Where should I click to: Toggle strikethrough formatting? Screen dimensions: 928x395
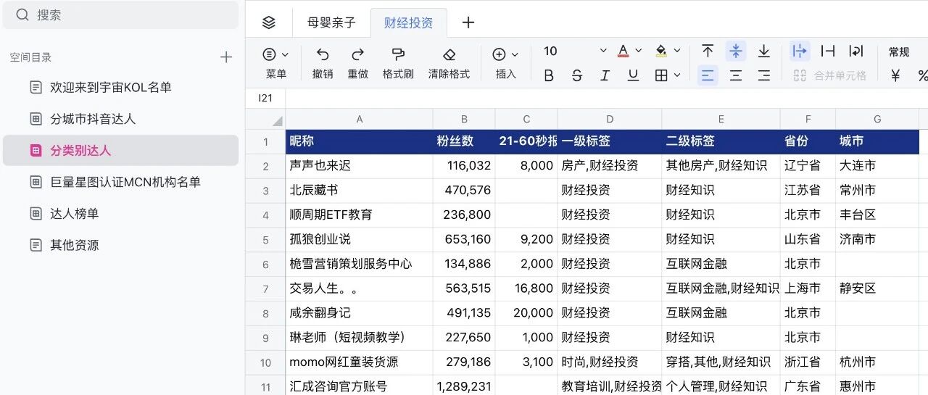(x=577, y=75)
